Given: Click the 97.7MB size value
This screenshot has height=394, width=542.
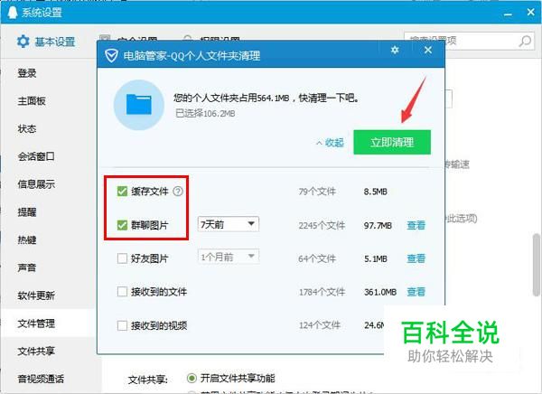Looking at the screenshot, I should click(378, 226).
